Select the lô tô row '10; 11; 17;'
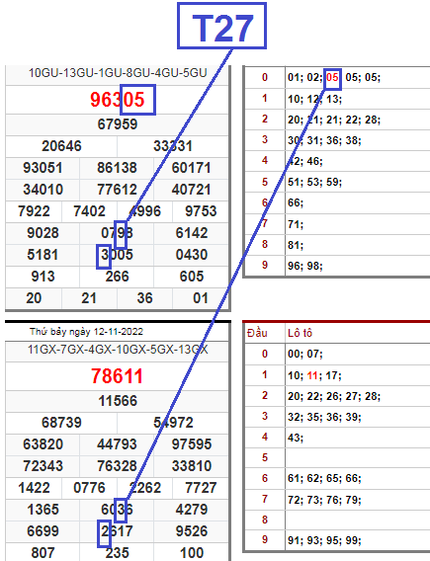 [314, 375]
